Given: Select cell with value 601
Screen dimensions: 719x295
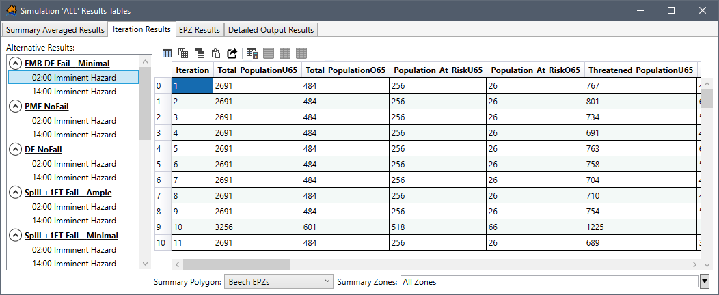Looking at the screenshot, I should pyautogui.click(x=345, y=227).
